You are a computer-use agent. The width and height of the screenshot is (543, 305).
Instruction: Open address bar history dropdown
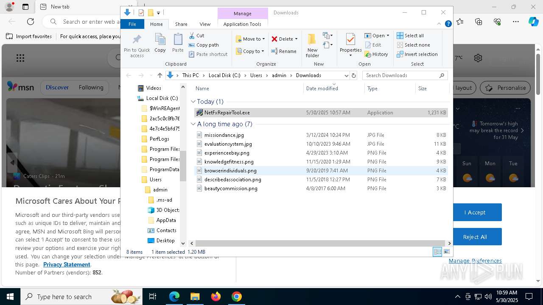[x=346, y=75]
